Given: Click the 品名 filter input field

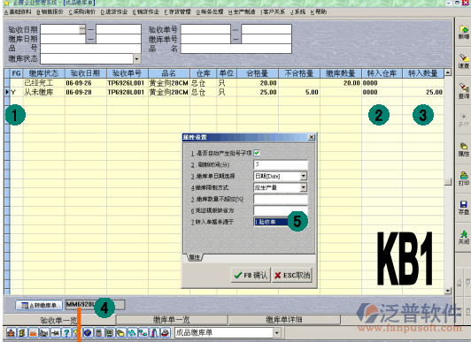Looking at the screenshot, I should [236, 49].
